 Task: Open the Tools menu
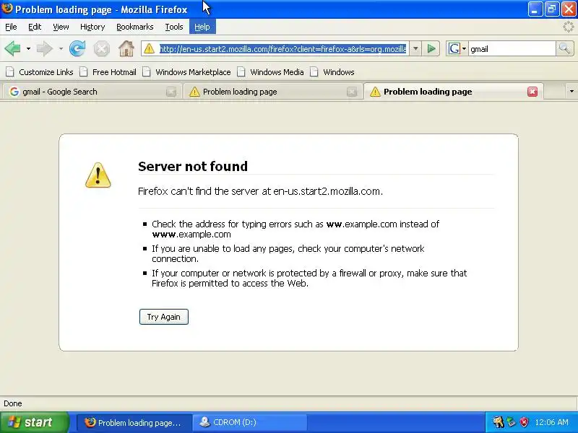coord(174,27)
